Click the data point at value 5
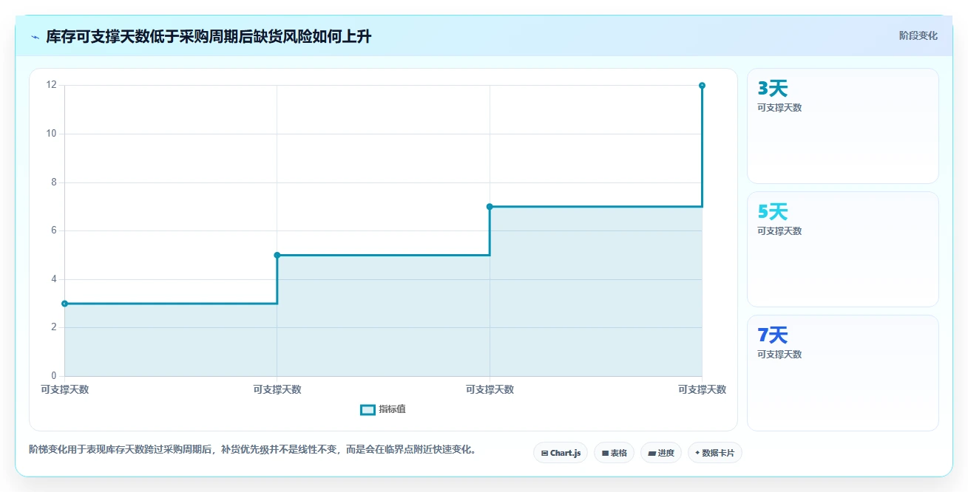This screenshot has width=968, height=492. click(x=277, y=255)
